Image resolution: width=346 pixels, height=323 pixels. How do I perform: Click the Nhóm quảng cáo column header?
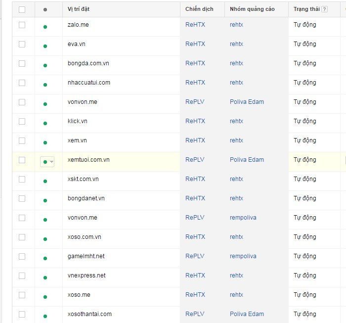pyautogui.click(x=252, y=9)
